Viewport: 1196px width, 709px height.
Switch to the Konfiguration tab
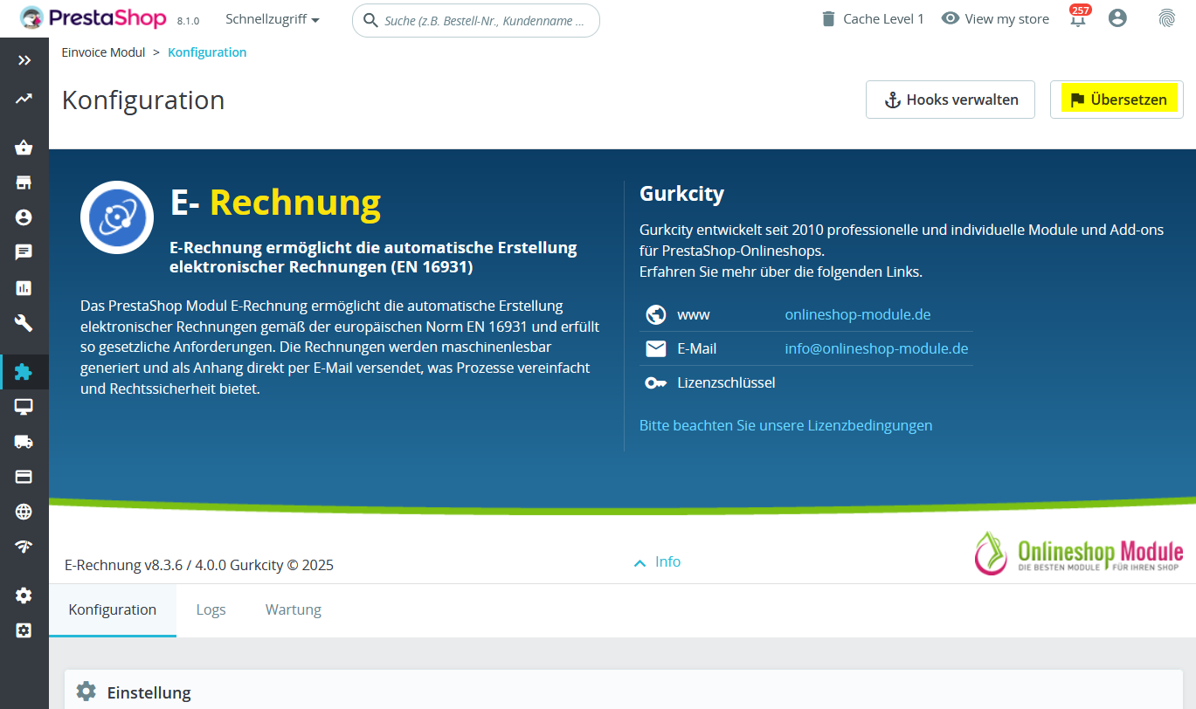click(113, 609)
